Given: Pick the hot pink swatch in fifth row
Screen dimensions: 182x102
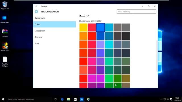Looking at the screenshot, I should 92,61.
